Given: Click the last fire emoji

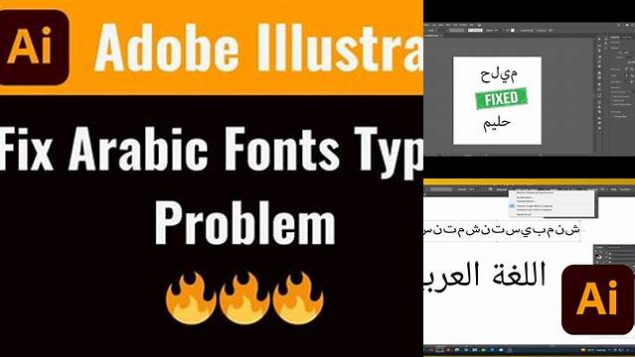Looking at the screenshot, I should 298,298.
